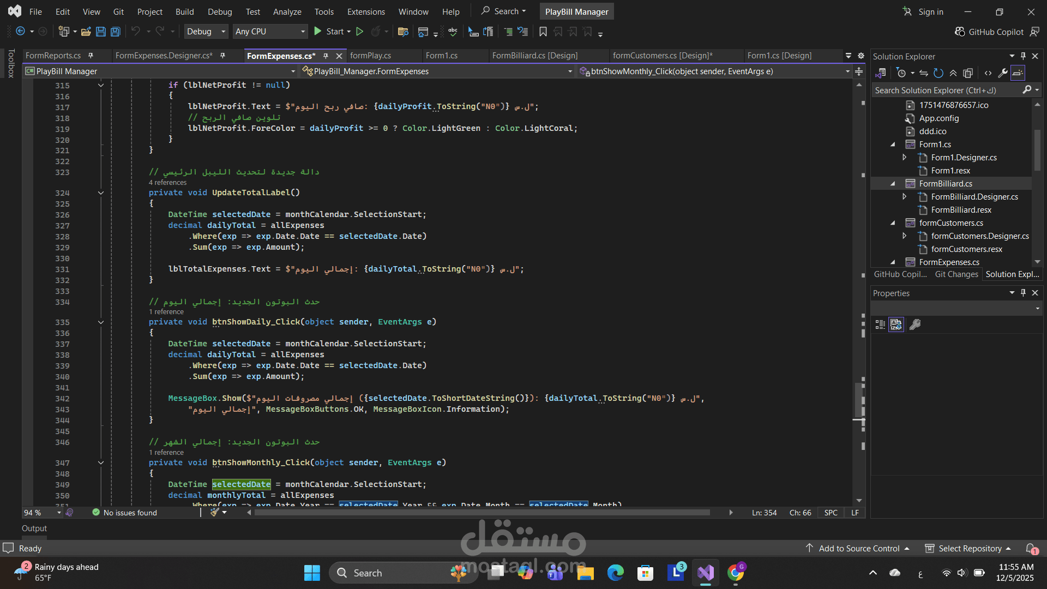This screenshot has height=589, width=1047.
Task: Open the Analyze menu
Action: [287, 11]
